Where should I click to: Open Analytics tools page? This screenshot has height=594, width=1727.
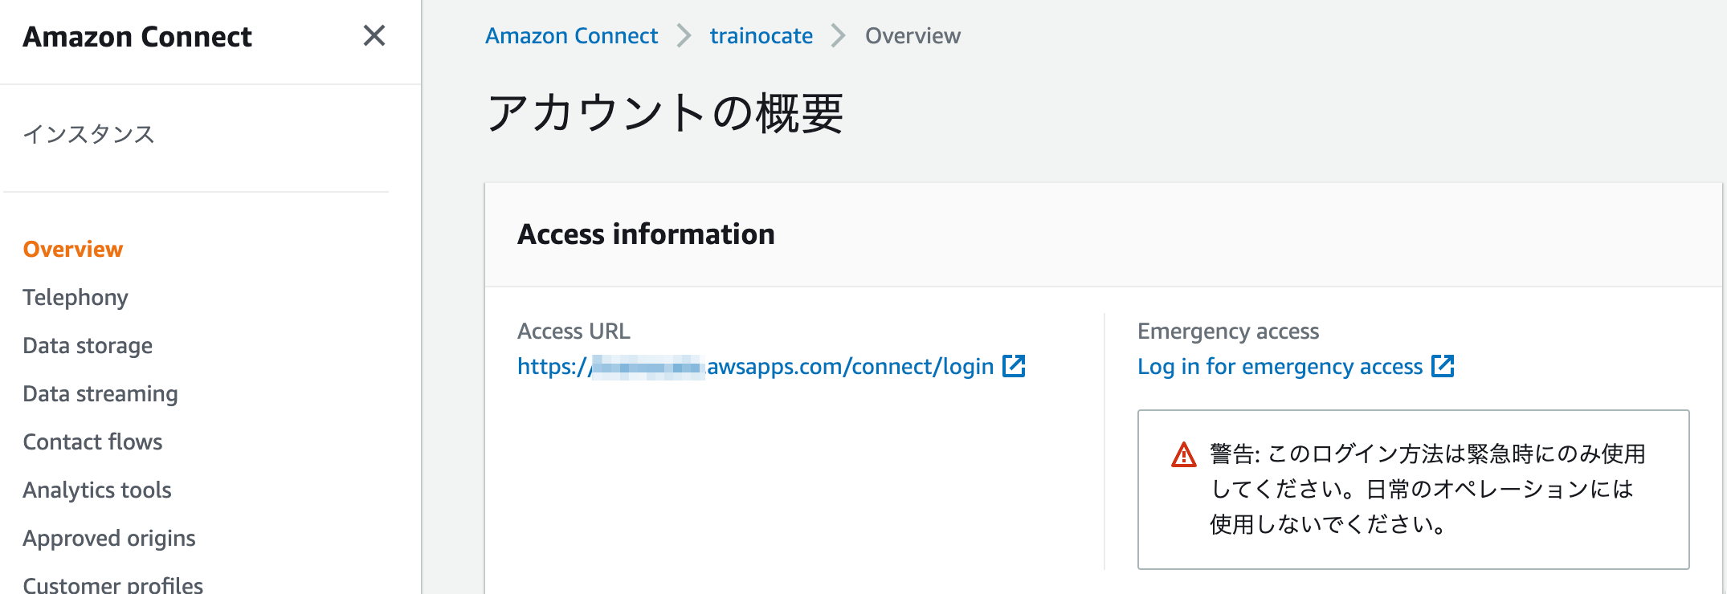click(x=97, y=490)
